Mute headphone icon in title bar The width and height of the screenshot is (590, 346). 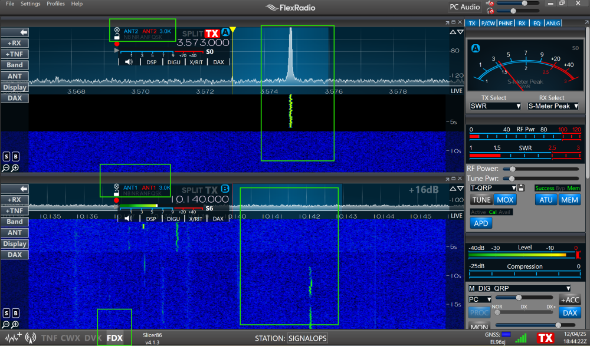click(490, 11)
